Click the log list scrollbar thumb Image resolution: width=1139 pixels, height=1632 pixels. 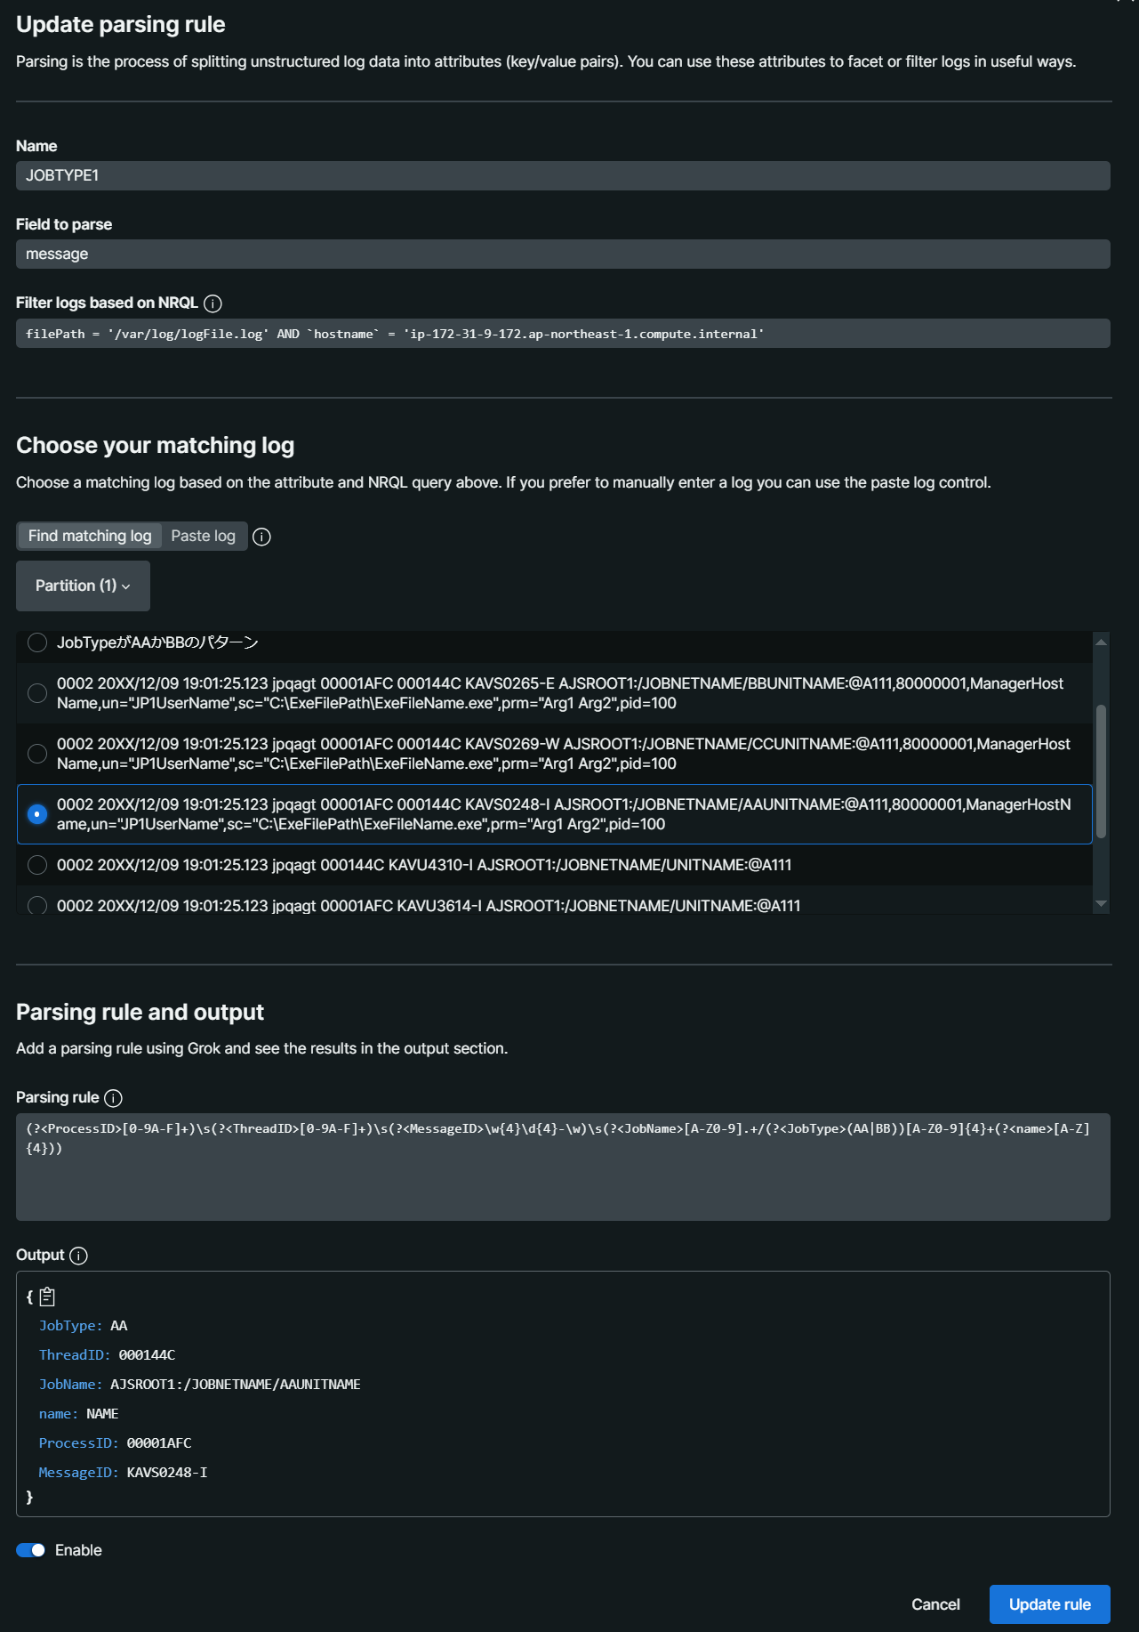(1101, 771)
